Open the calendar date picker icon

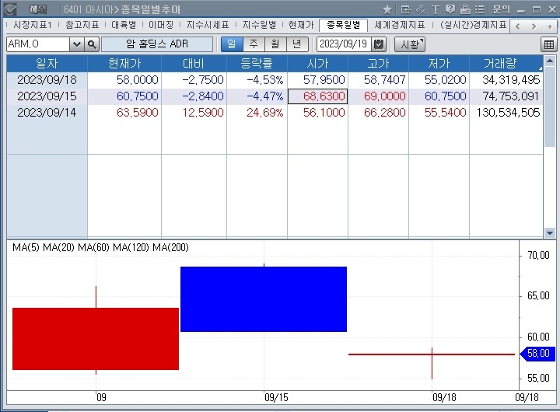pos(379,44)
